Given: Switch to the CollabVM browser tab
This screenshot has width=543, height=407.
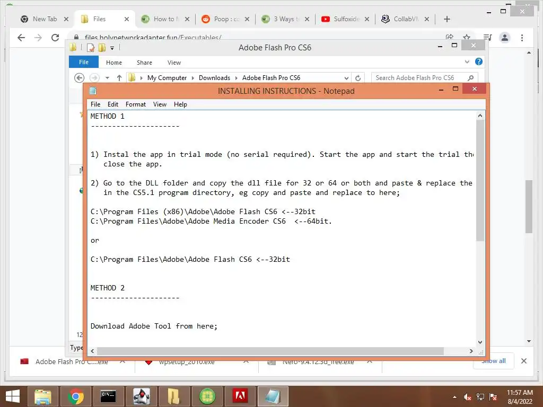Looking at the screenshot, I should click(406, 19).
